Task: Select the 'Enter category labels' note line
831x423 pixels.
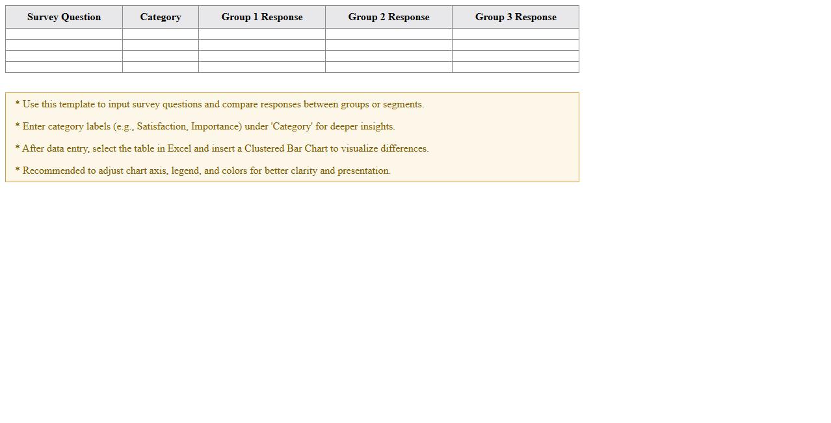Action: point(205,126)
